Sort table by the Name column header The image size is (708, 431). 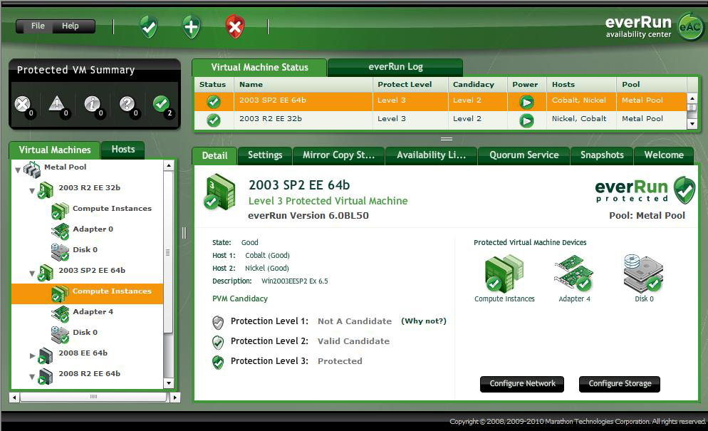tap(303, 85)
